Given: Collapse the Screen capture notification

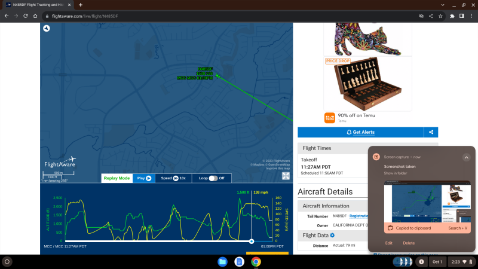Looking at the screenshot, I should pos(466,157).
